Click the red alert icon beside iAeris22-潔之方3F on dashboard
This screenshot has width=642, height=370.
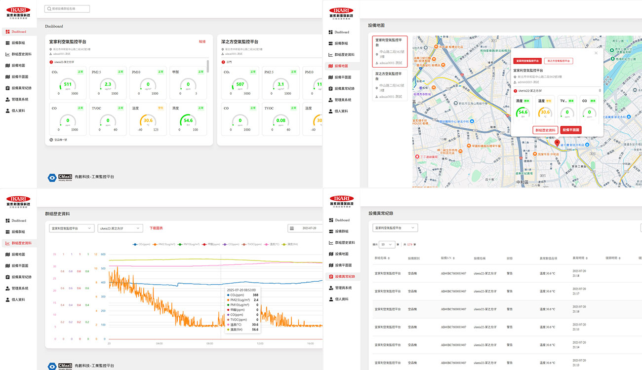pyautogui.click(x=51, y=62)
